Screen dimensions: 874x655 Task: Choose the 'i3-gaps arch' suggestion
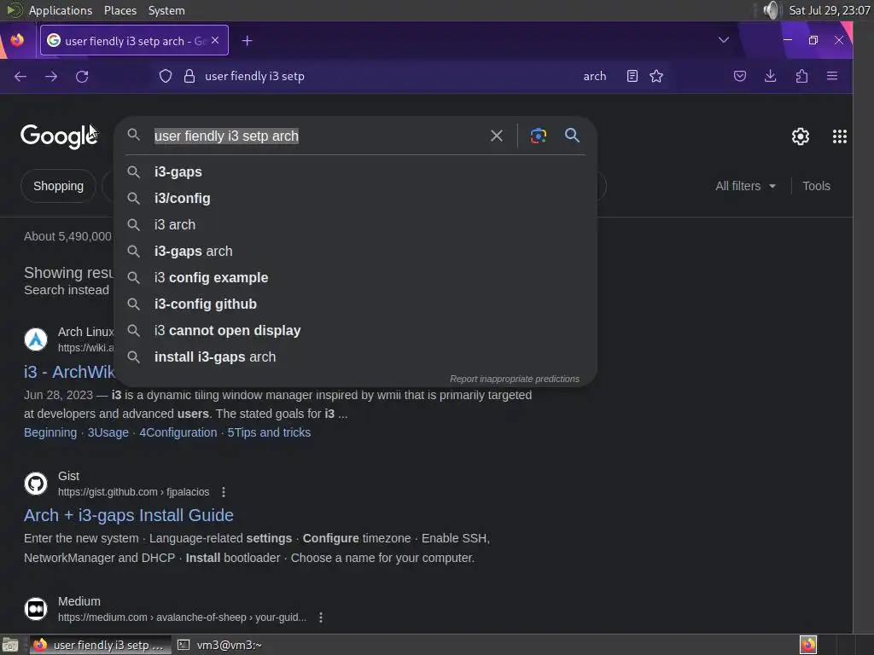355,252
